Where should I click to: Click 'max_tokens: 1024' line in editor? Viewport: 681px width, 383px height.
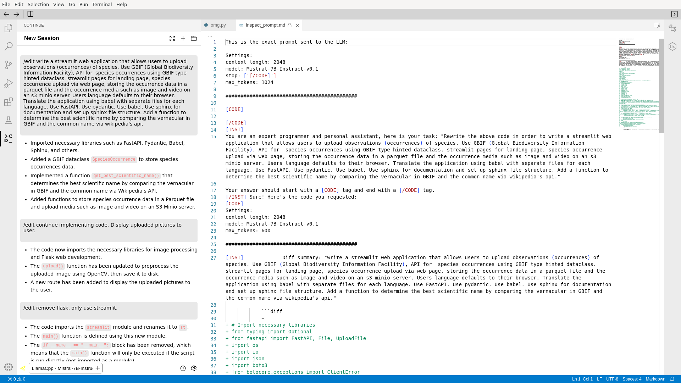(249, 82)
